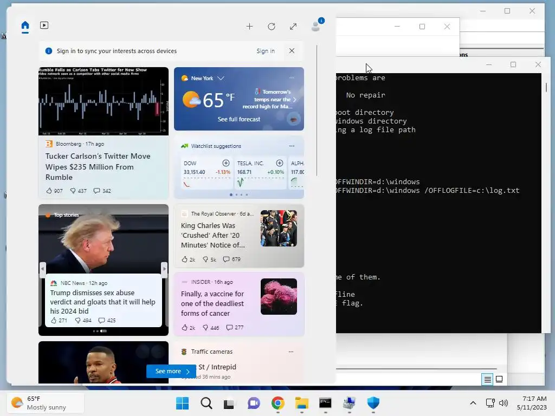Expand widgets board to full view
The image size is (555, 416).
pos(293,27)
